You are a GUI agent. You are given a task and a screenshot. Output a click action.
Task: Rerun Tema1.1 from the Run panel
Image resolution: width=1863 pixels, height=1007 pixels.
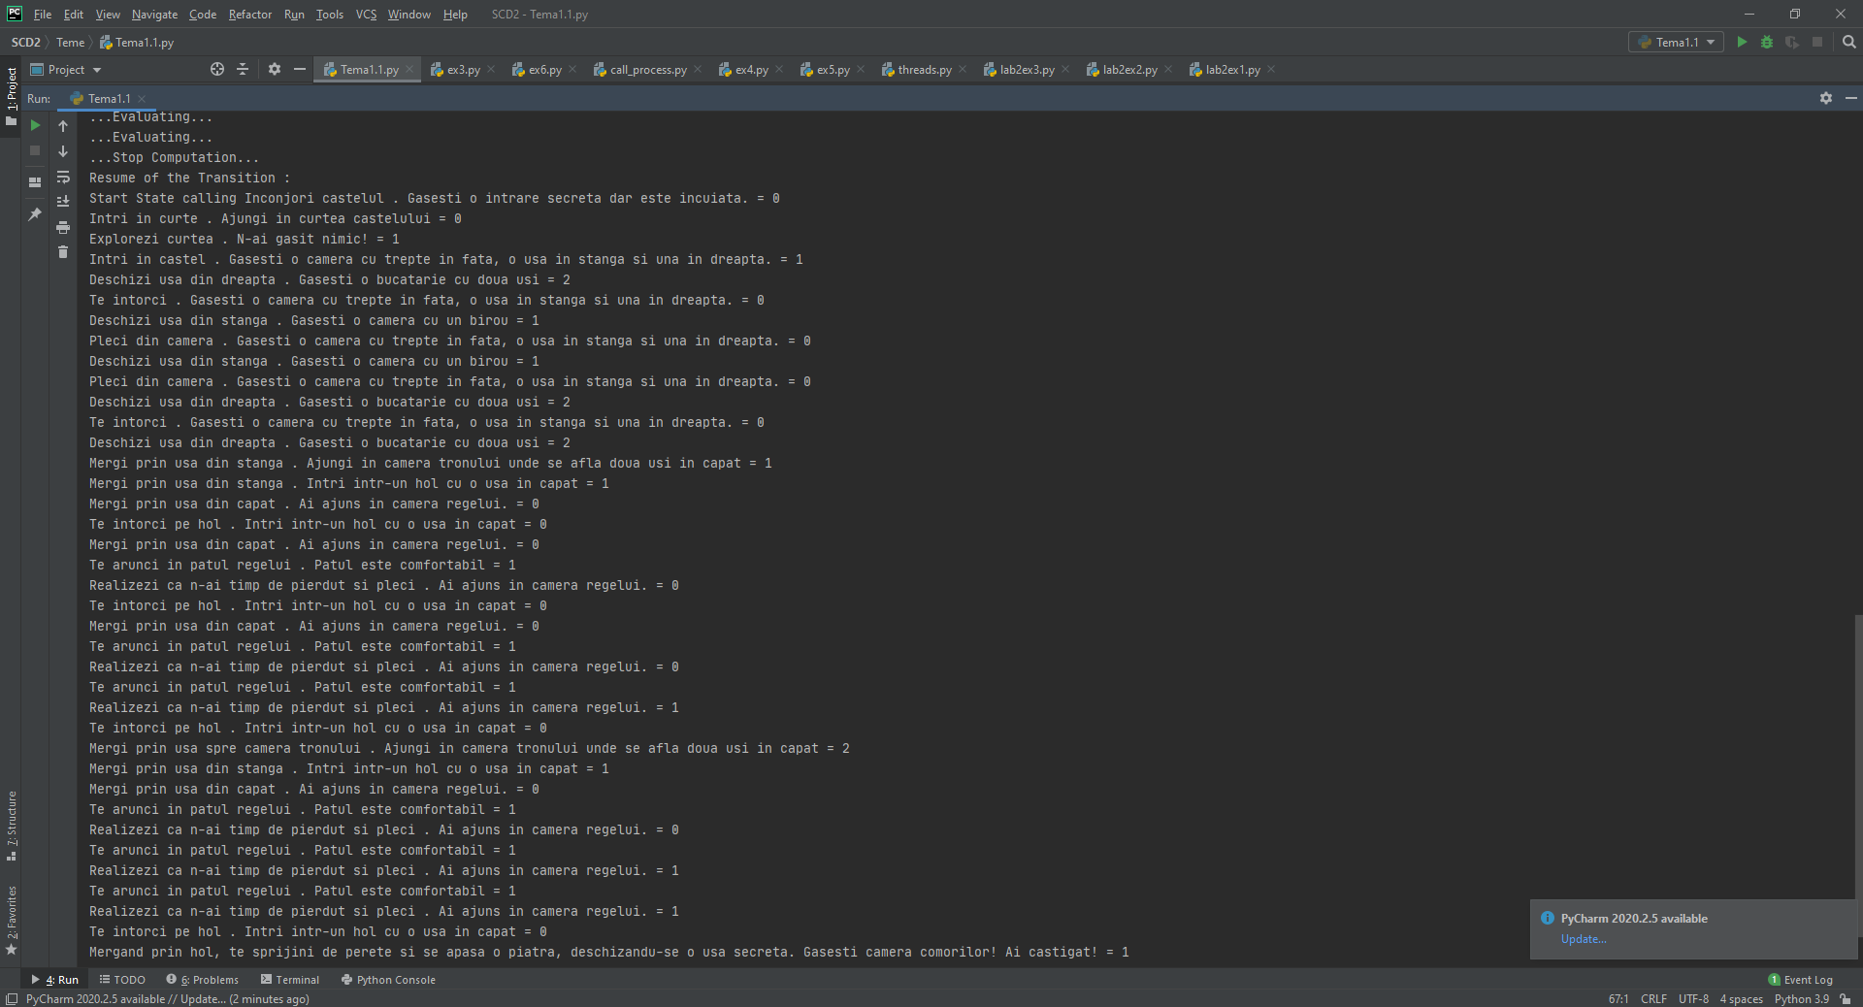(35, 125)
